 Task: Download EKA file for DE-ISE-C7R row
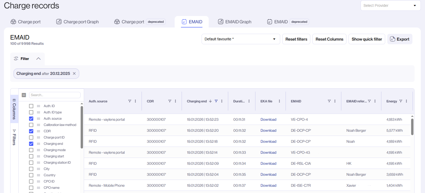(268, 185)
